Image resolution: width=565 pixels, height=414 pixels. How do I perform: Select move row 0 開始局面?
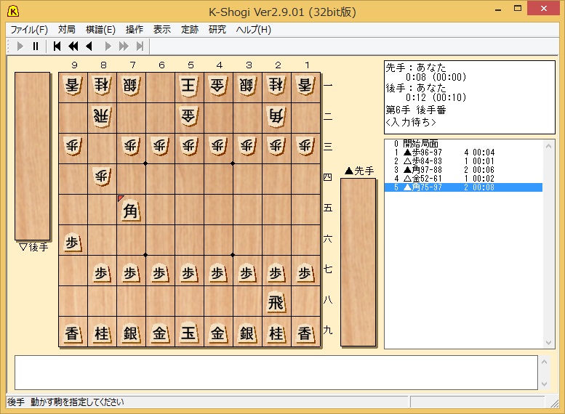[463, 144]
